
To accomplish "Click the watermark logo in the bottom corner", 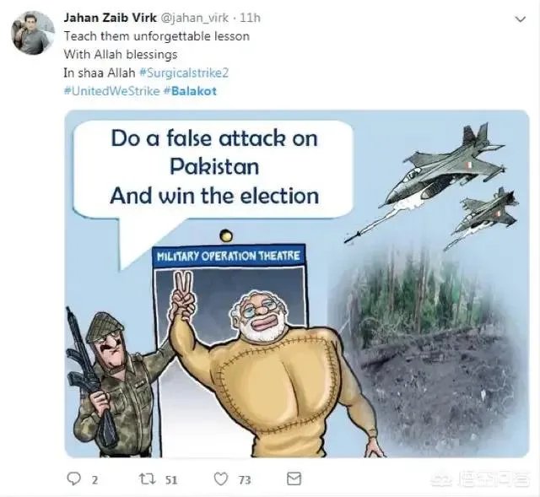I will [x=483, y=479].
